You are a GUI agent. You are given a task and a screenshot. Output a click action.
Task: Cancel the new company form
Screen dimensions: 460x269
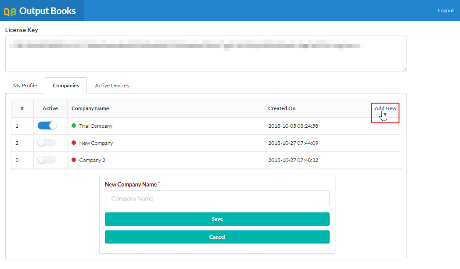[217, 237]
